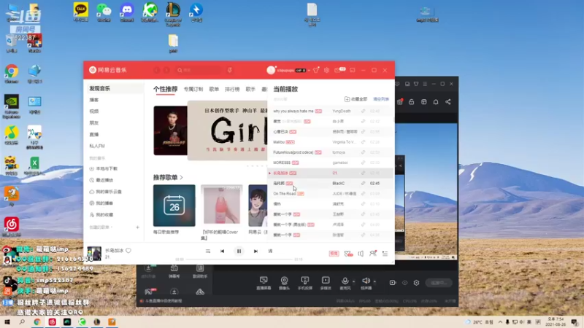Viewport: 584px width, 328px height.
Task: Go forward with NetEase header forward arrow
Action: 166,70
